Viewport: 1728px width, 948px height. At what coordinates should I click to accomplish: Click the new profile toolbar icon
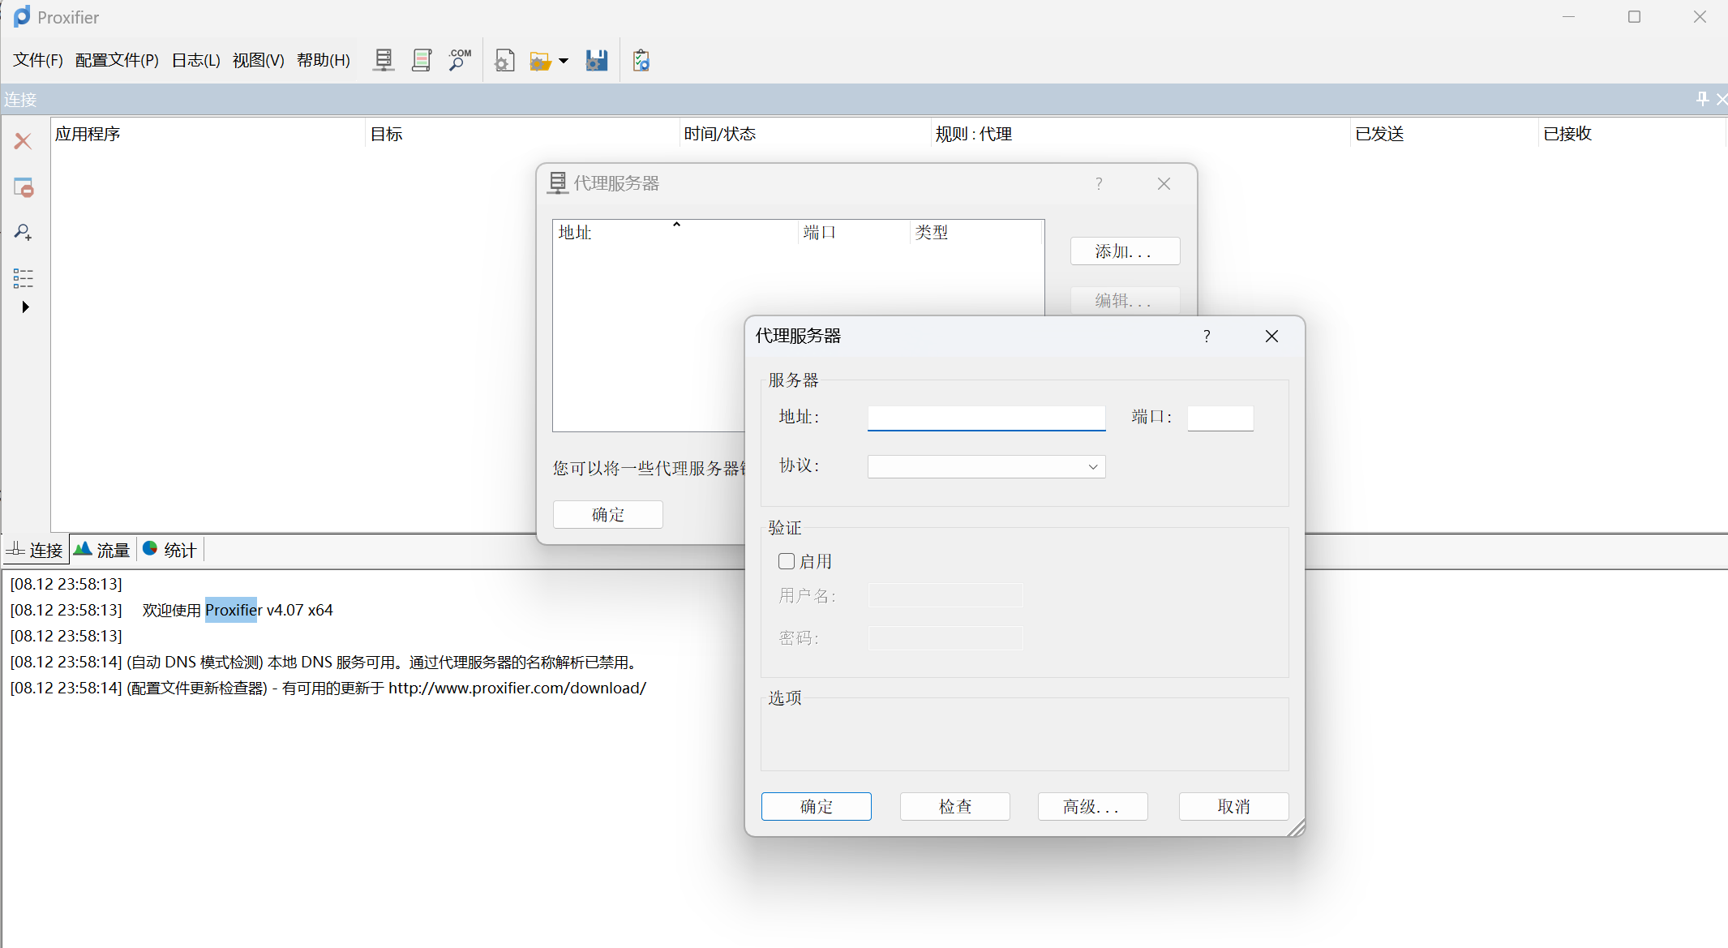pos(504,61)
